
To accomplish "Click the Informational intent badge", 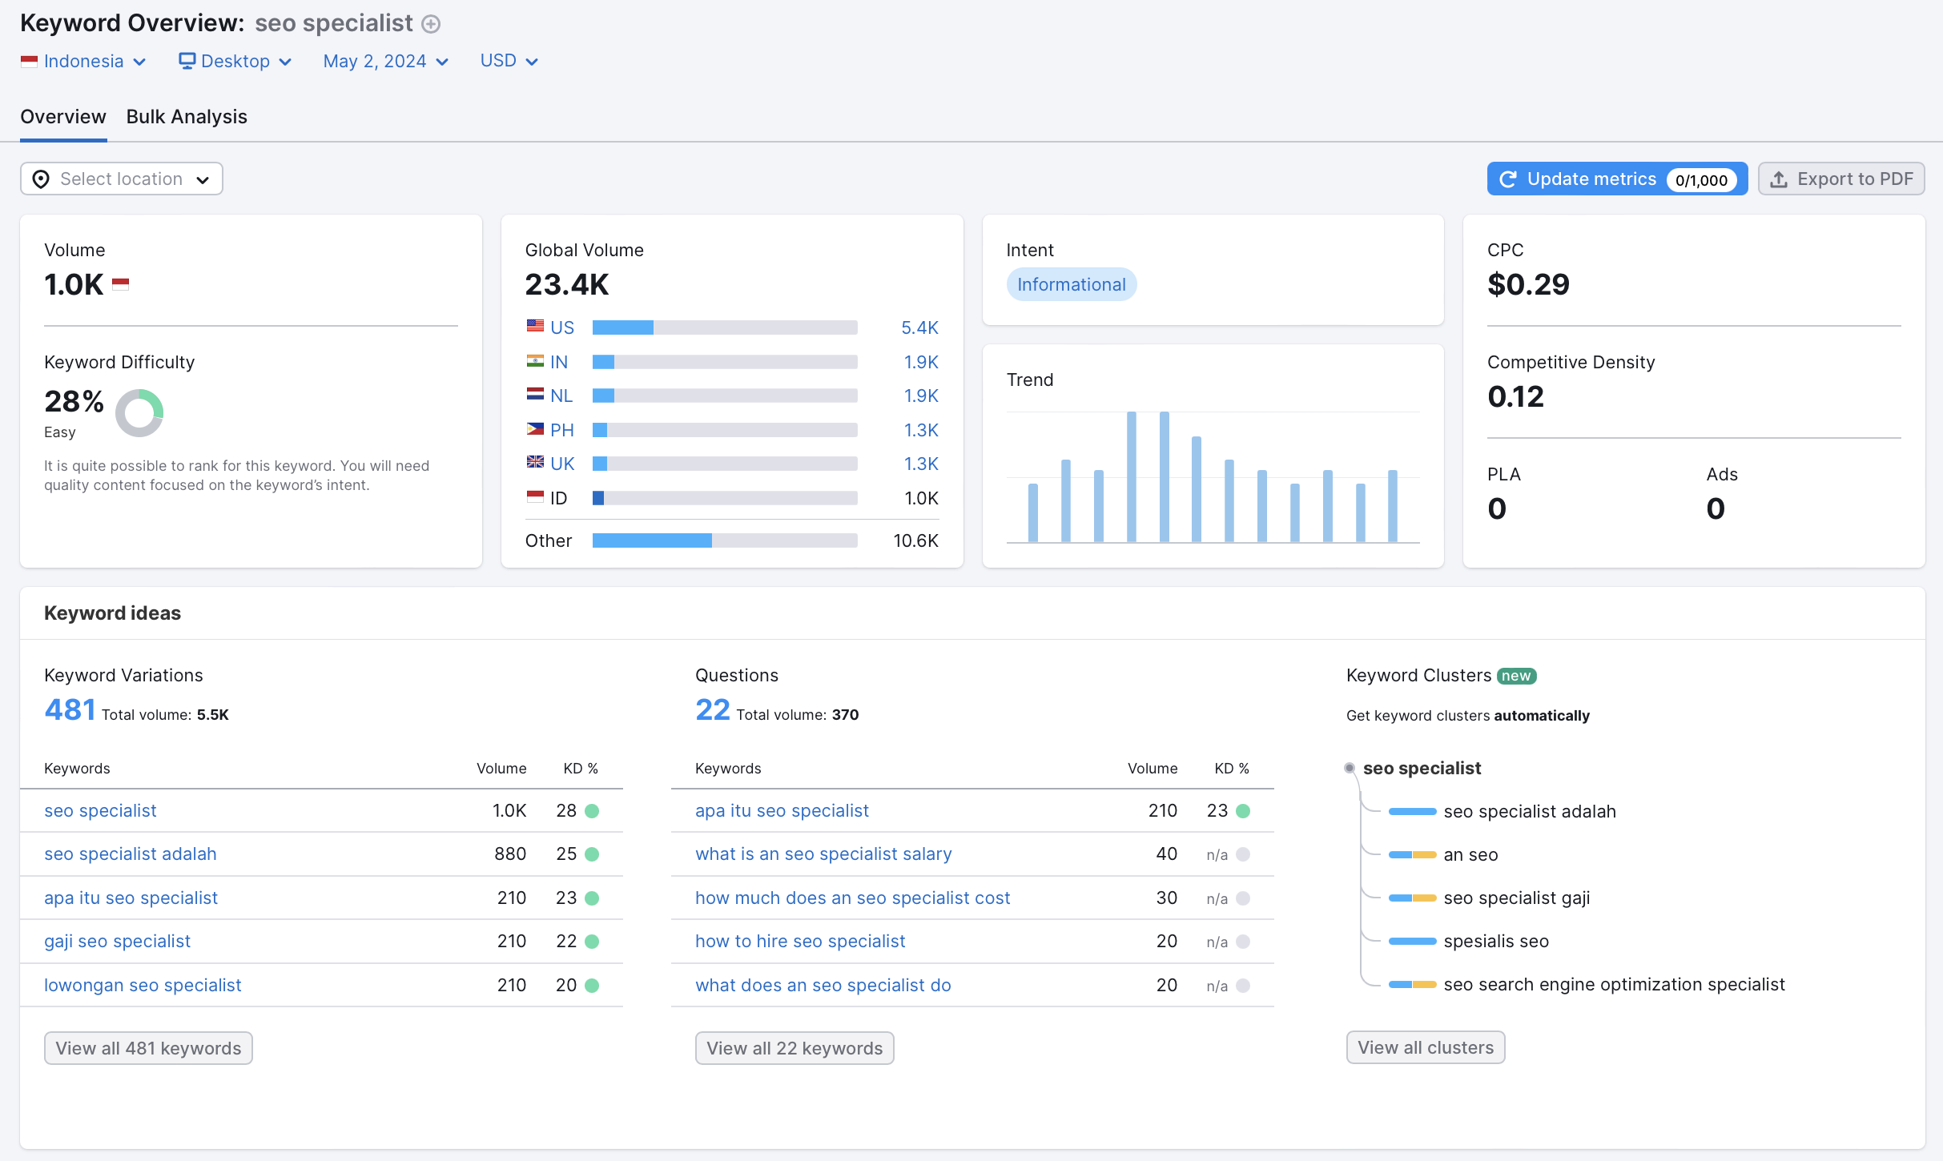I will coord(1071,284).
